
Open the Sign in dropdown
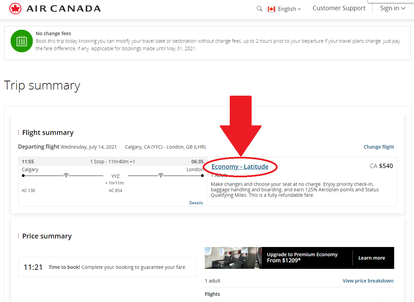pyautogui.click(x=392, y=8)
